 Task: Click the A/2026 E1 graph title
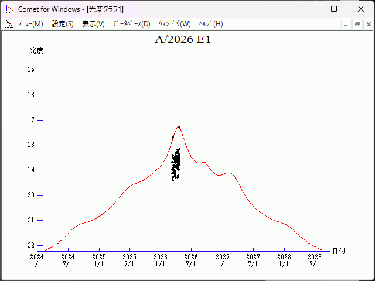182,40
